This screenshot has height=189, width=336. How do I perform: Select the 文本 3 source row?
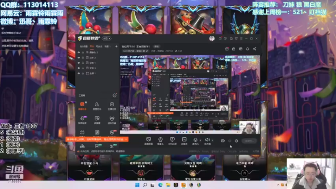pyautogui.click(x=97, y=68)
